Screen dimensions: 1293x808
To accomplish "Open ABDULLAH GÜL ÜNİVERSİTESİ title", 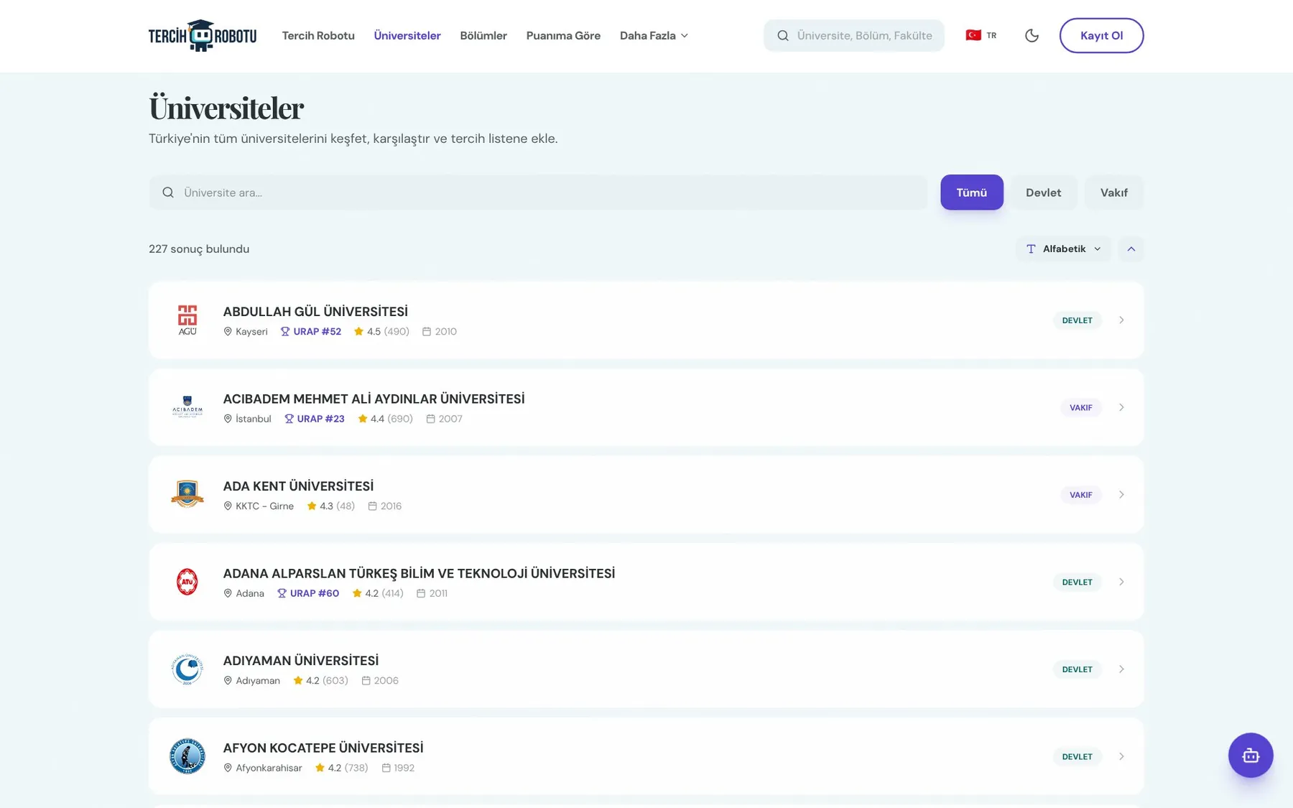I will point(315,312).
